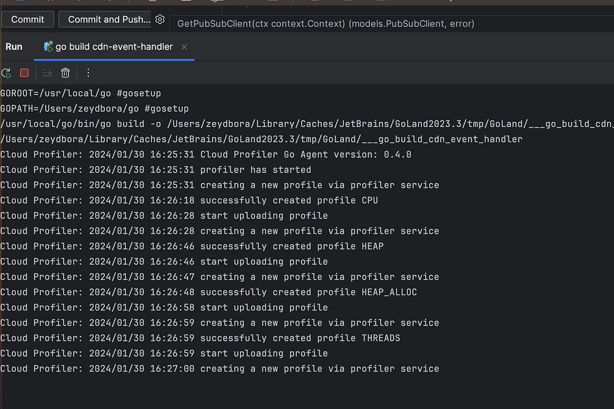Rerun the go build cdn-event-handler configuration

click(x=6, y=73)
